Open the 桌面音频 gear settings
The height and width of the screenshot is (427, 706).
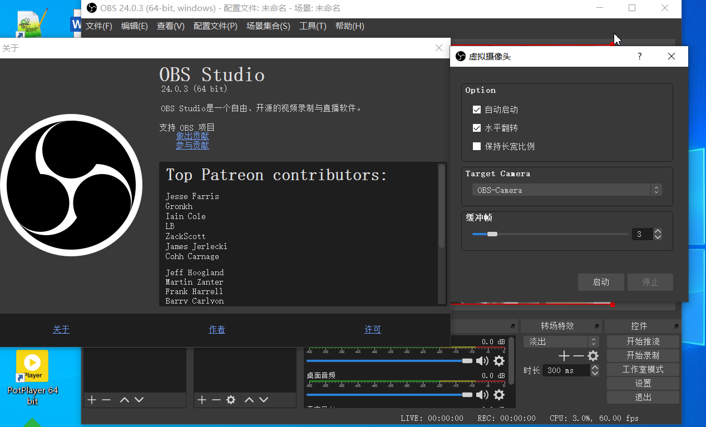499,395
